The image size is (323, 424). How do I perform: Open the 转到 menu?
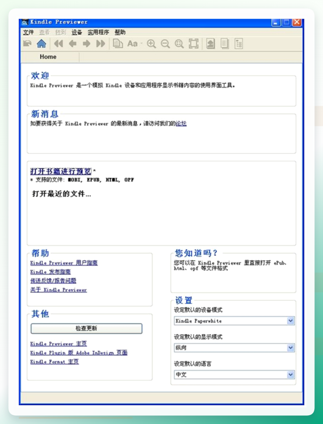(x=60, y=33)
